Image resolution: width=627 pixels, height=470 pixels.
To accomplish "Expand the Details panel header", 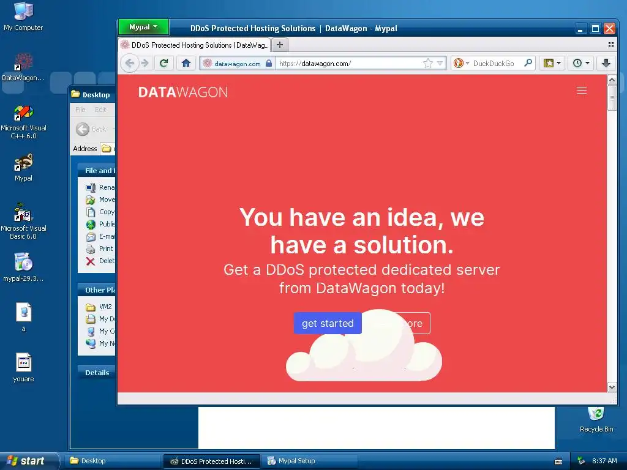I will [x=96, y=373].
